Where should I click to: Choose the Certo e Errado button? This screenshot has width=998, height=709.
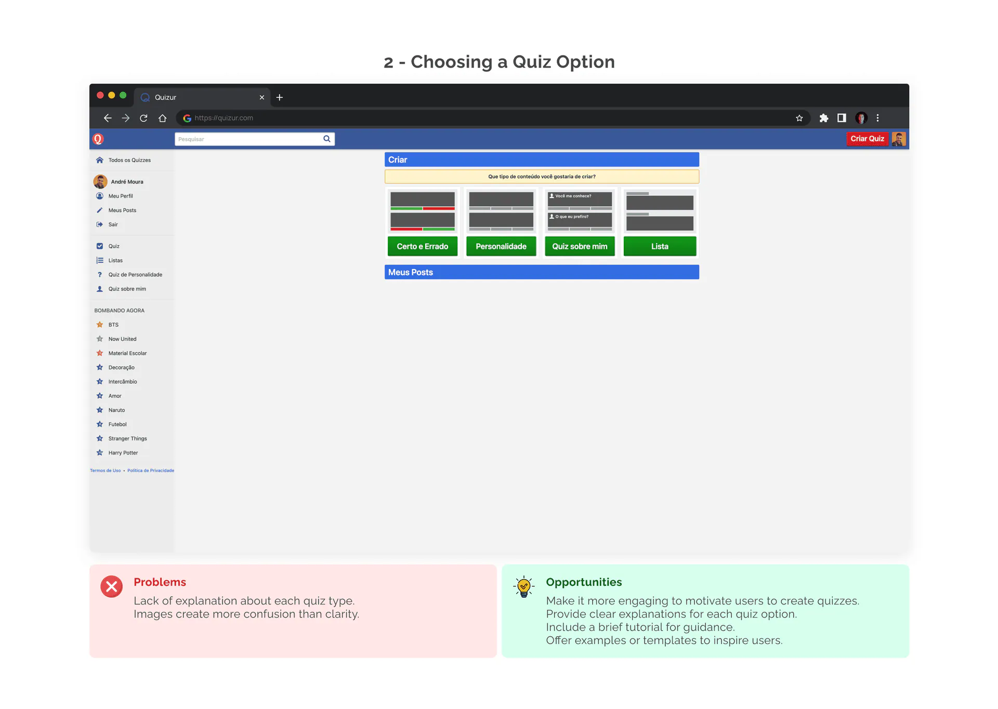(423, 246)
